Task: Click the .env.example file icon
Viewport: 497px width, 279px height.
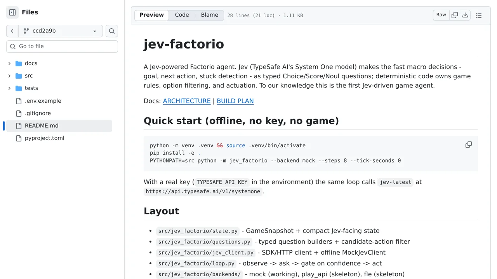Action: 19,101
